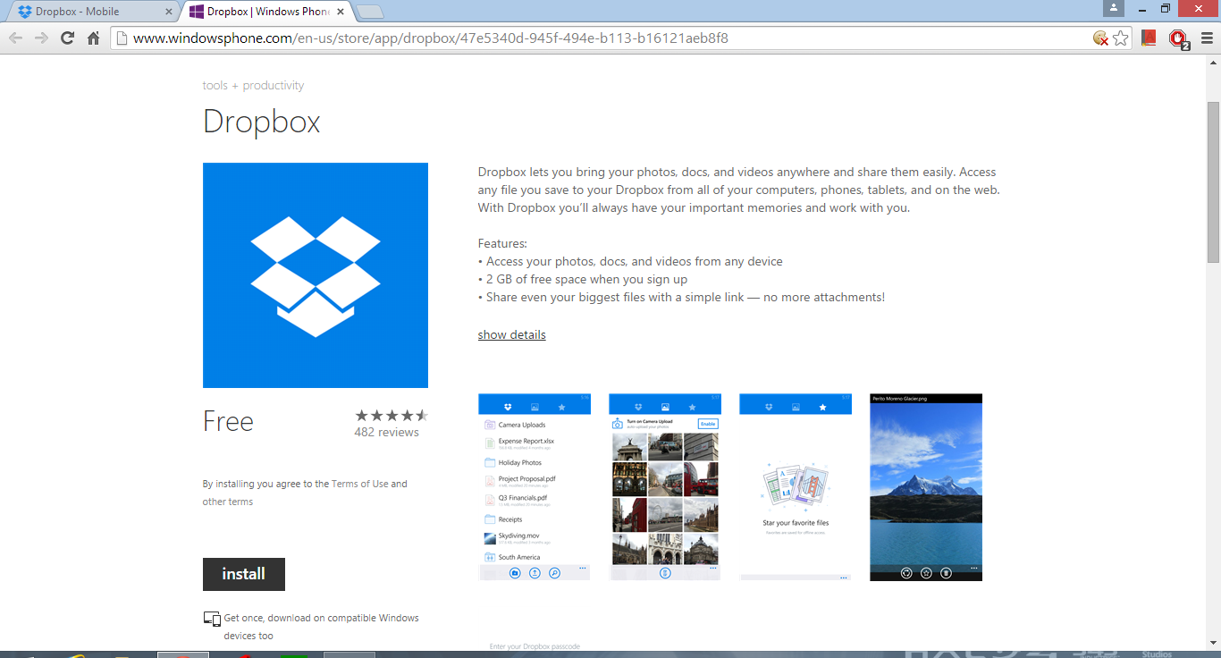
Task: Bookmark this page with the star icon
Action: coord(1121,38)
